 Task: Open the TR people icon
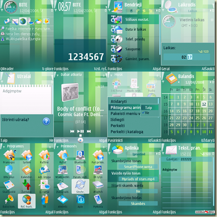pos(44,200)
